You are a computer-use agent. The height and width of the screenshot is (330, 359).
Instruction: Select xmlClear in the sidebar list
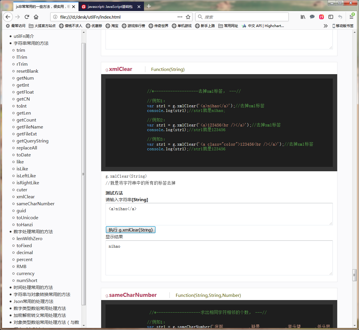[x=25, y=197]
